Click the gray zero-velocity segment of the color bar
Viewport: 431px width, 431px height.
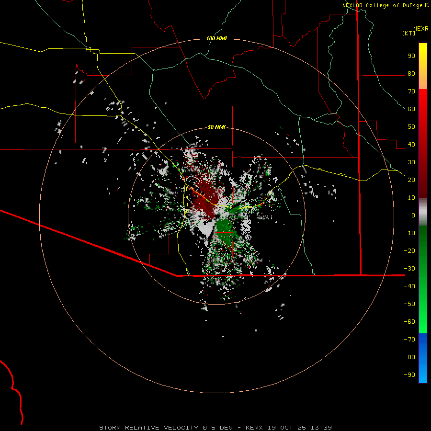click(x=423, y=212)
